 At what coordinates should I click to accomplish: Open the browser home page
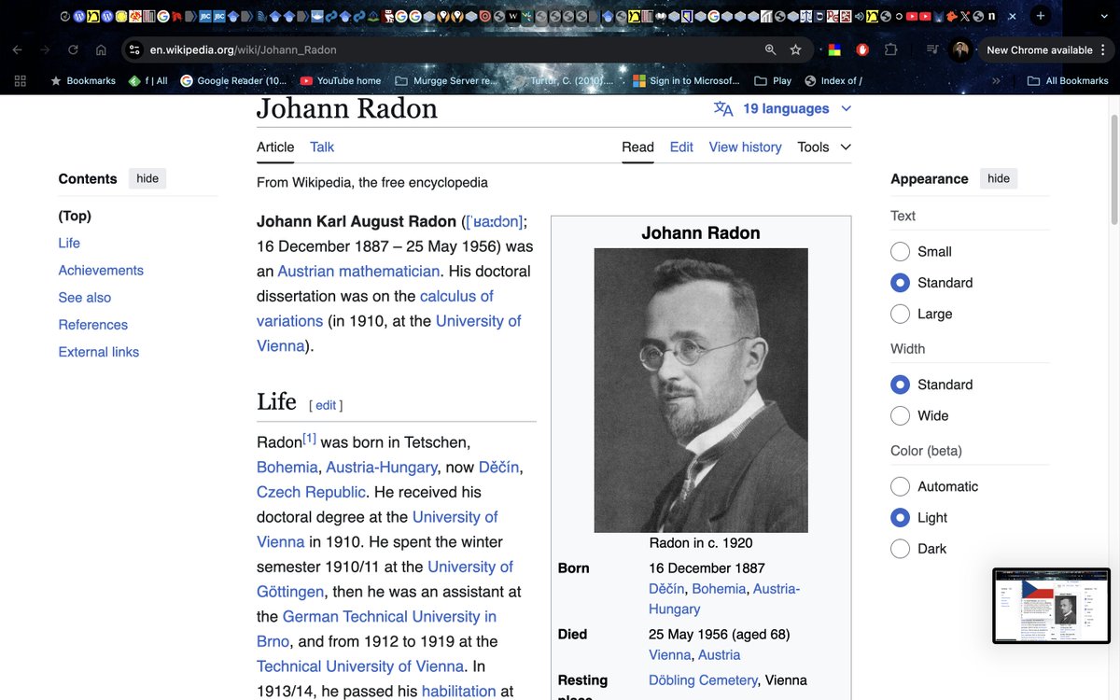point(101,49)
